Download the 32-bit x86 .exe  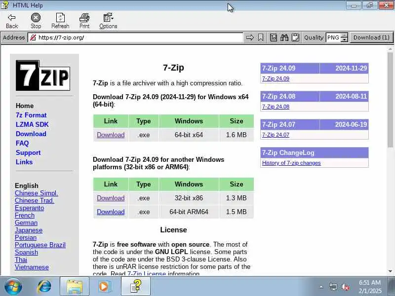click(x=111, y=198)
